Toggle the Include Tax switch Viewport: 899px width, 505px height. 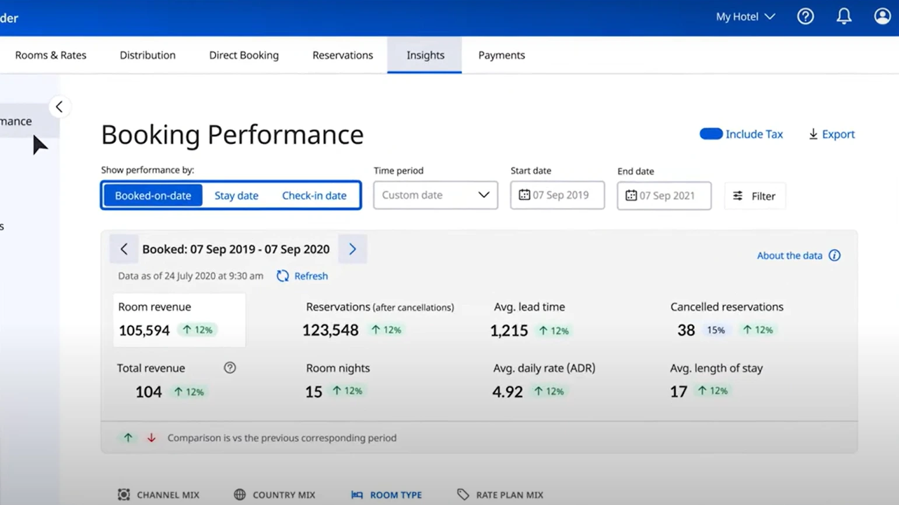[711, 134]
